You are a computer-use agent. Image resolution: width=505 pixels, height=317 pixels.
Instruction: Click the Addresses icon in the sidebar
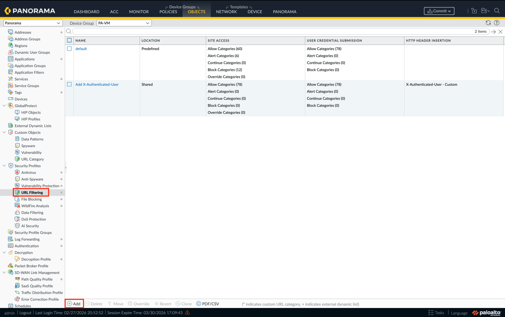click(10, 32)
